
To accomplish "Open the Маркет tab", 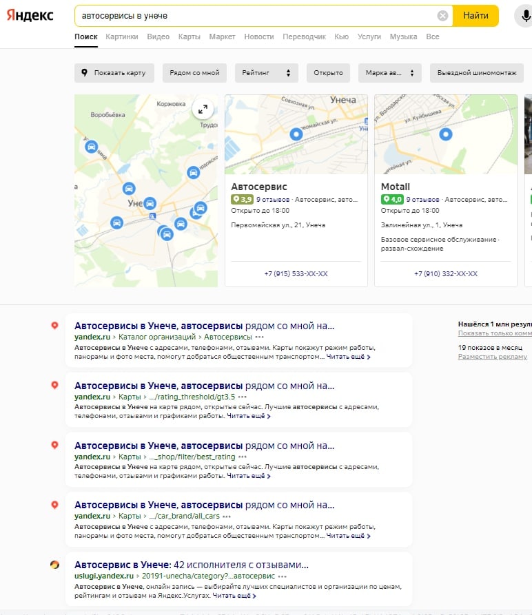I will click(222, 37).
